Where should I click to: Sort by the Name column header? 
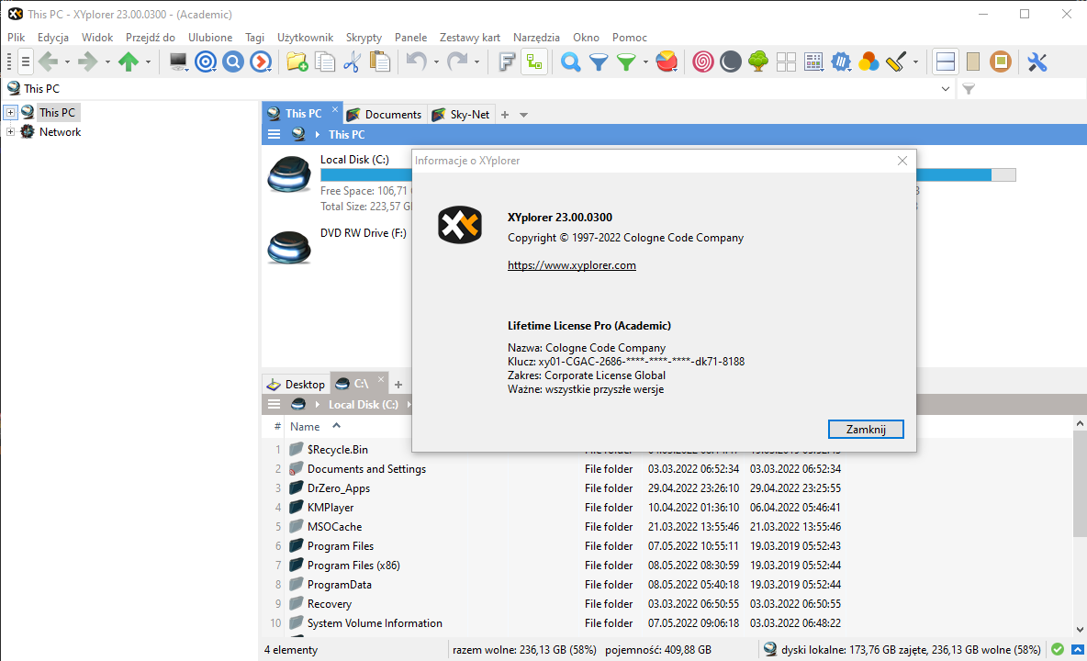pyautogui.click(x=305, y=426)
